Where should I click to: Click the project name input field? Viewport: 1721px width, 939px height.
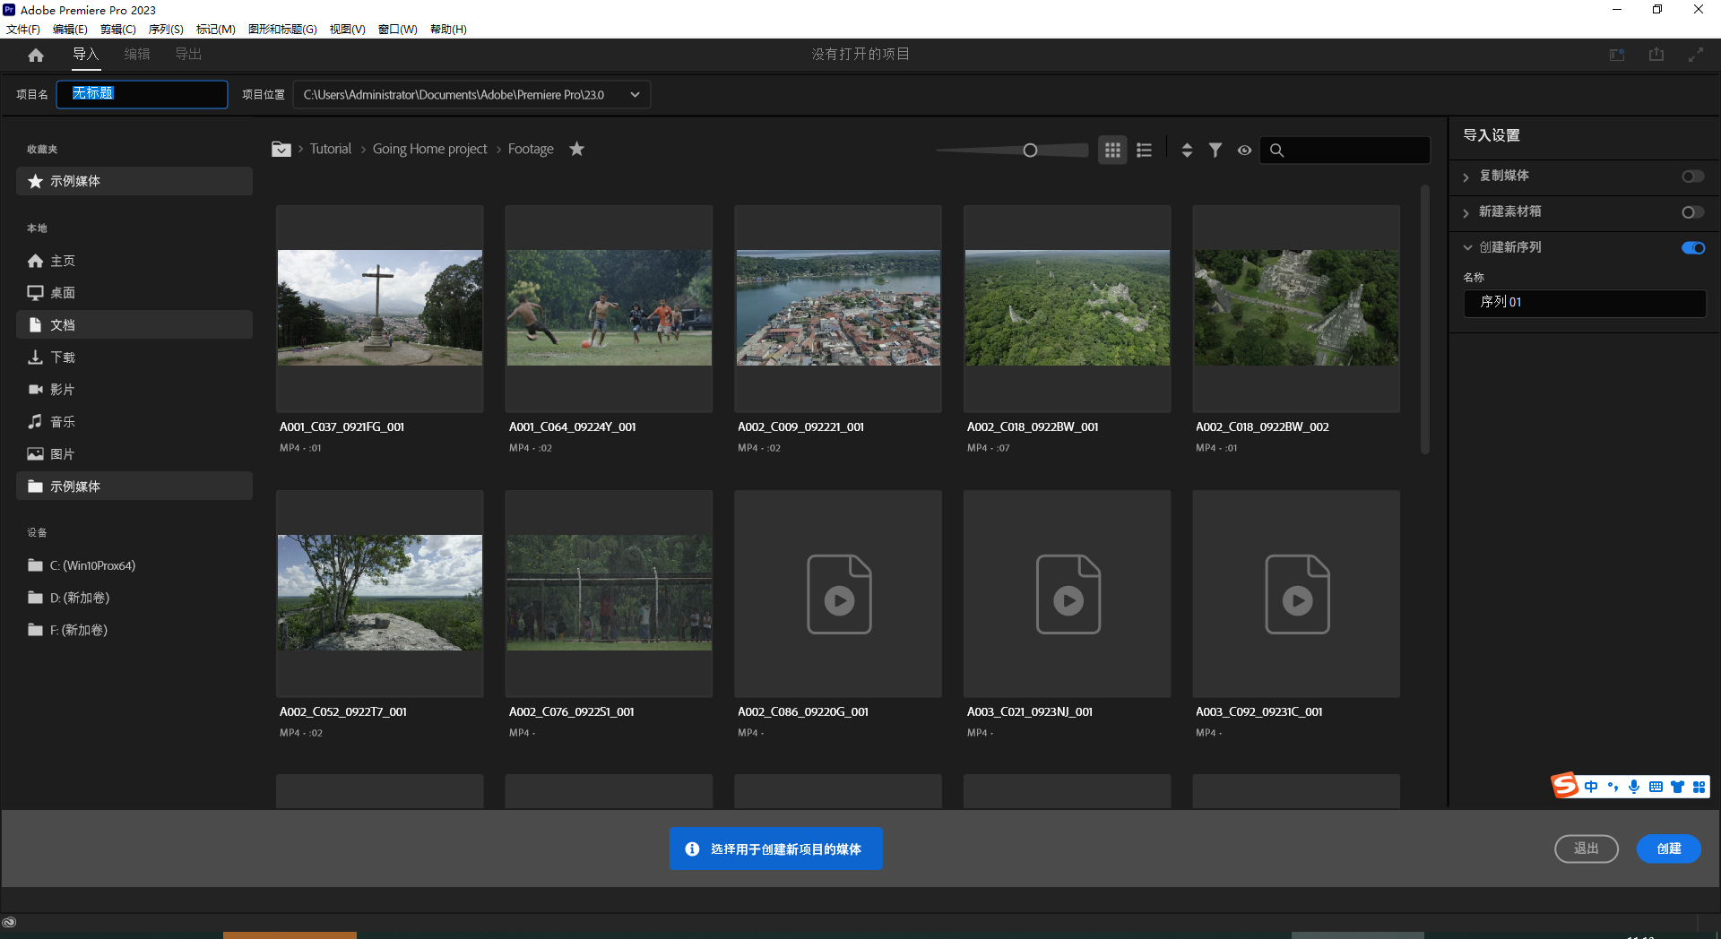[142, 94]
